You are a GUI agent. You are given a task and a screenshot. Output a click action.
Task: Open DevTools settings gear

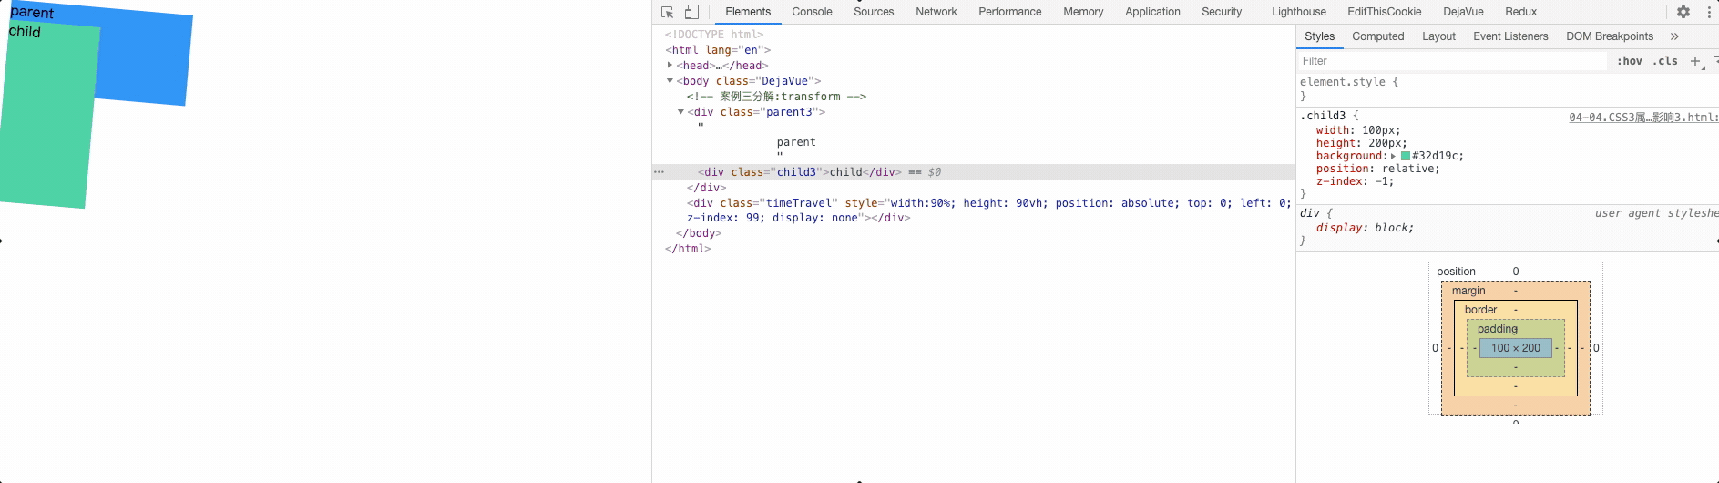coord(1683,12)
